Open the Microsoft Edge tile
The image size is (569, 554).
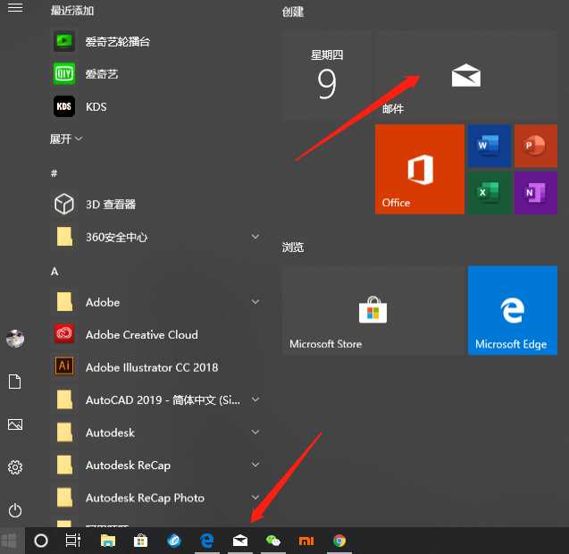[513, 310]
